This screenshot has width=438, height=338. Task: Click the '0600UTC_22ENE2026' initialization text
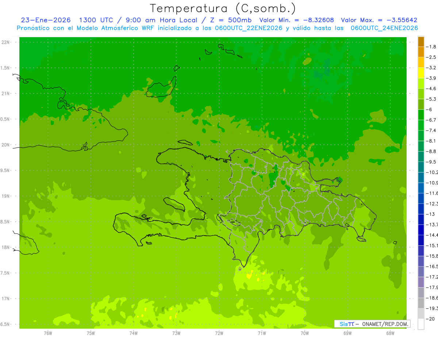[249, 28]
